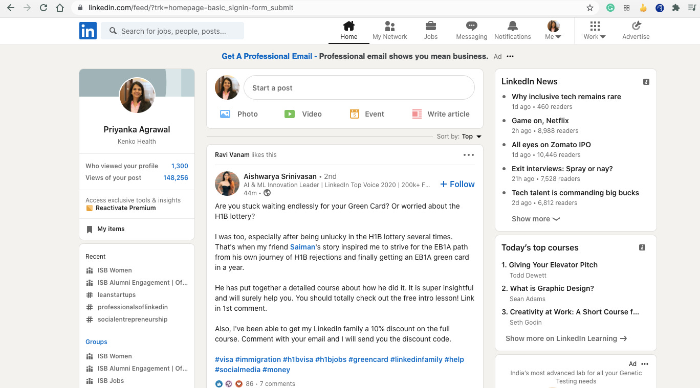700x388 pixels.
Task: Expand the Work apps menu
Action: 595,31
